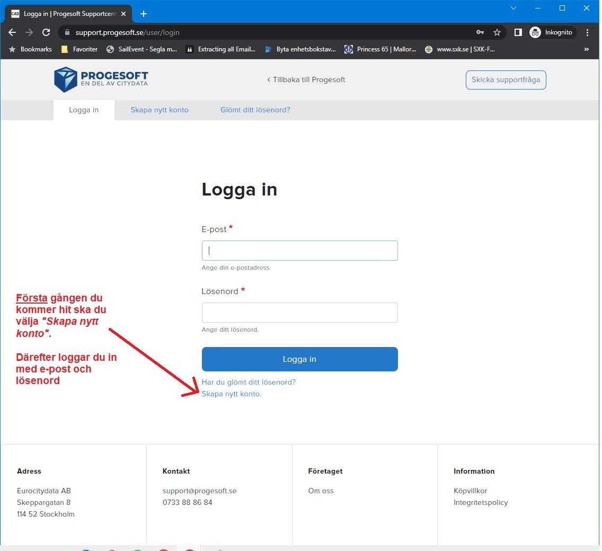Open the Köpvillkor footer link
Image resolution: width=602 pixels, height=551 pixels.
470,491
